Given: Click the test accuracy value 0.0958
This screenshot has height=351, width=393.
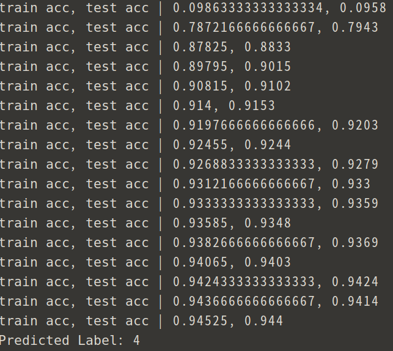Looking at the screenshot, I should [363, 8].
